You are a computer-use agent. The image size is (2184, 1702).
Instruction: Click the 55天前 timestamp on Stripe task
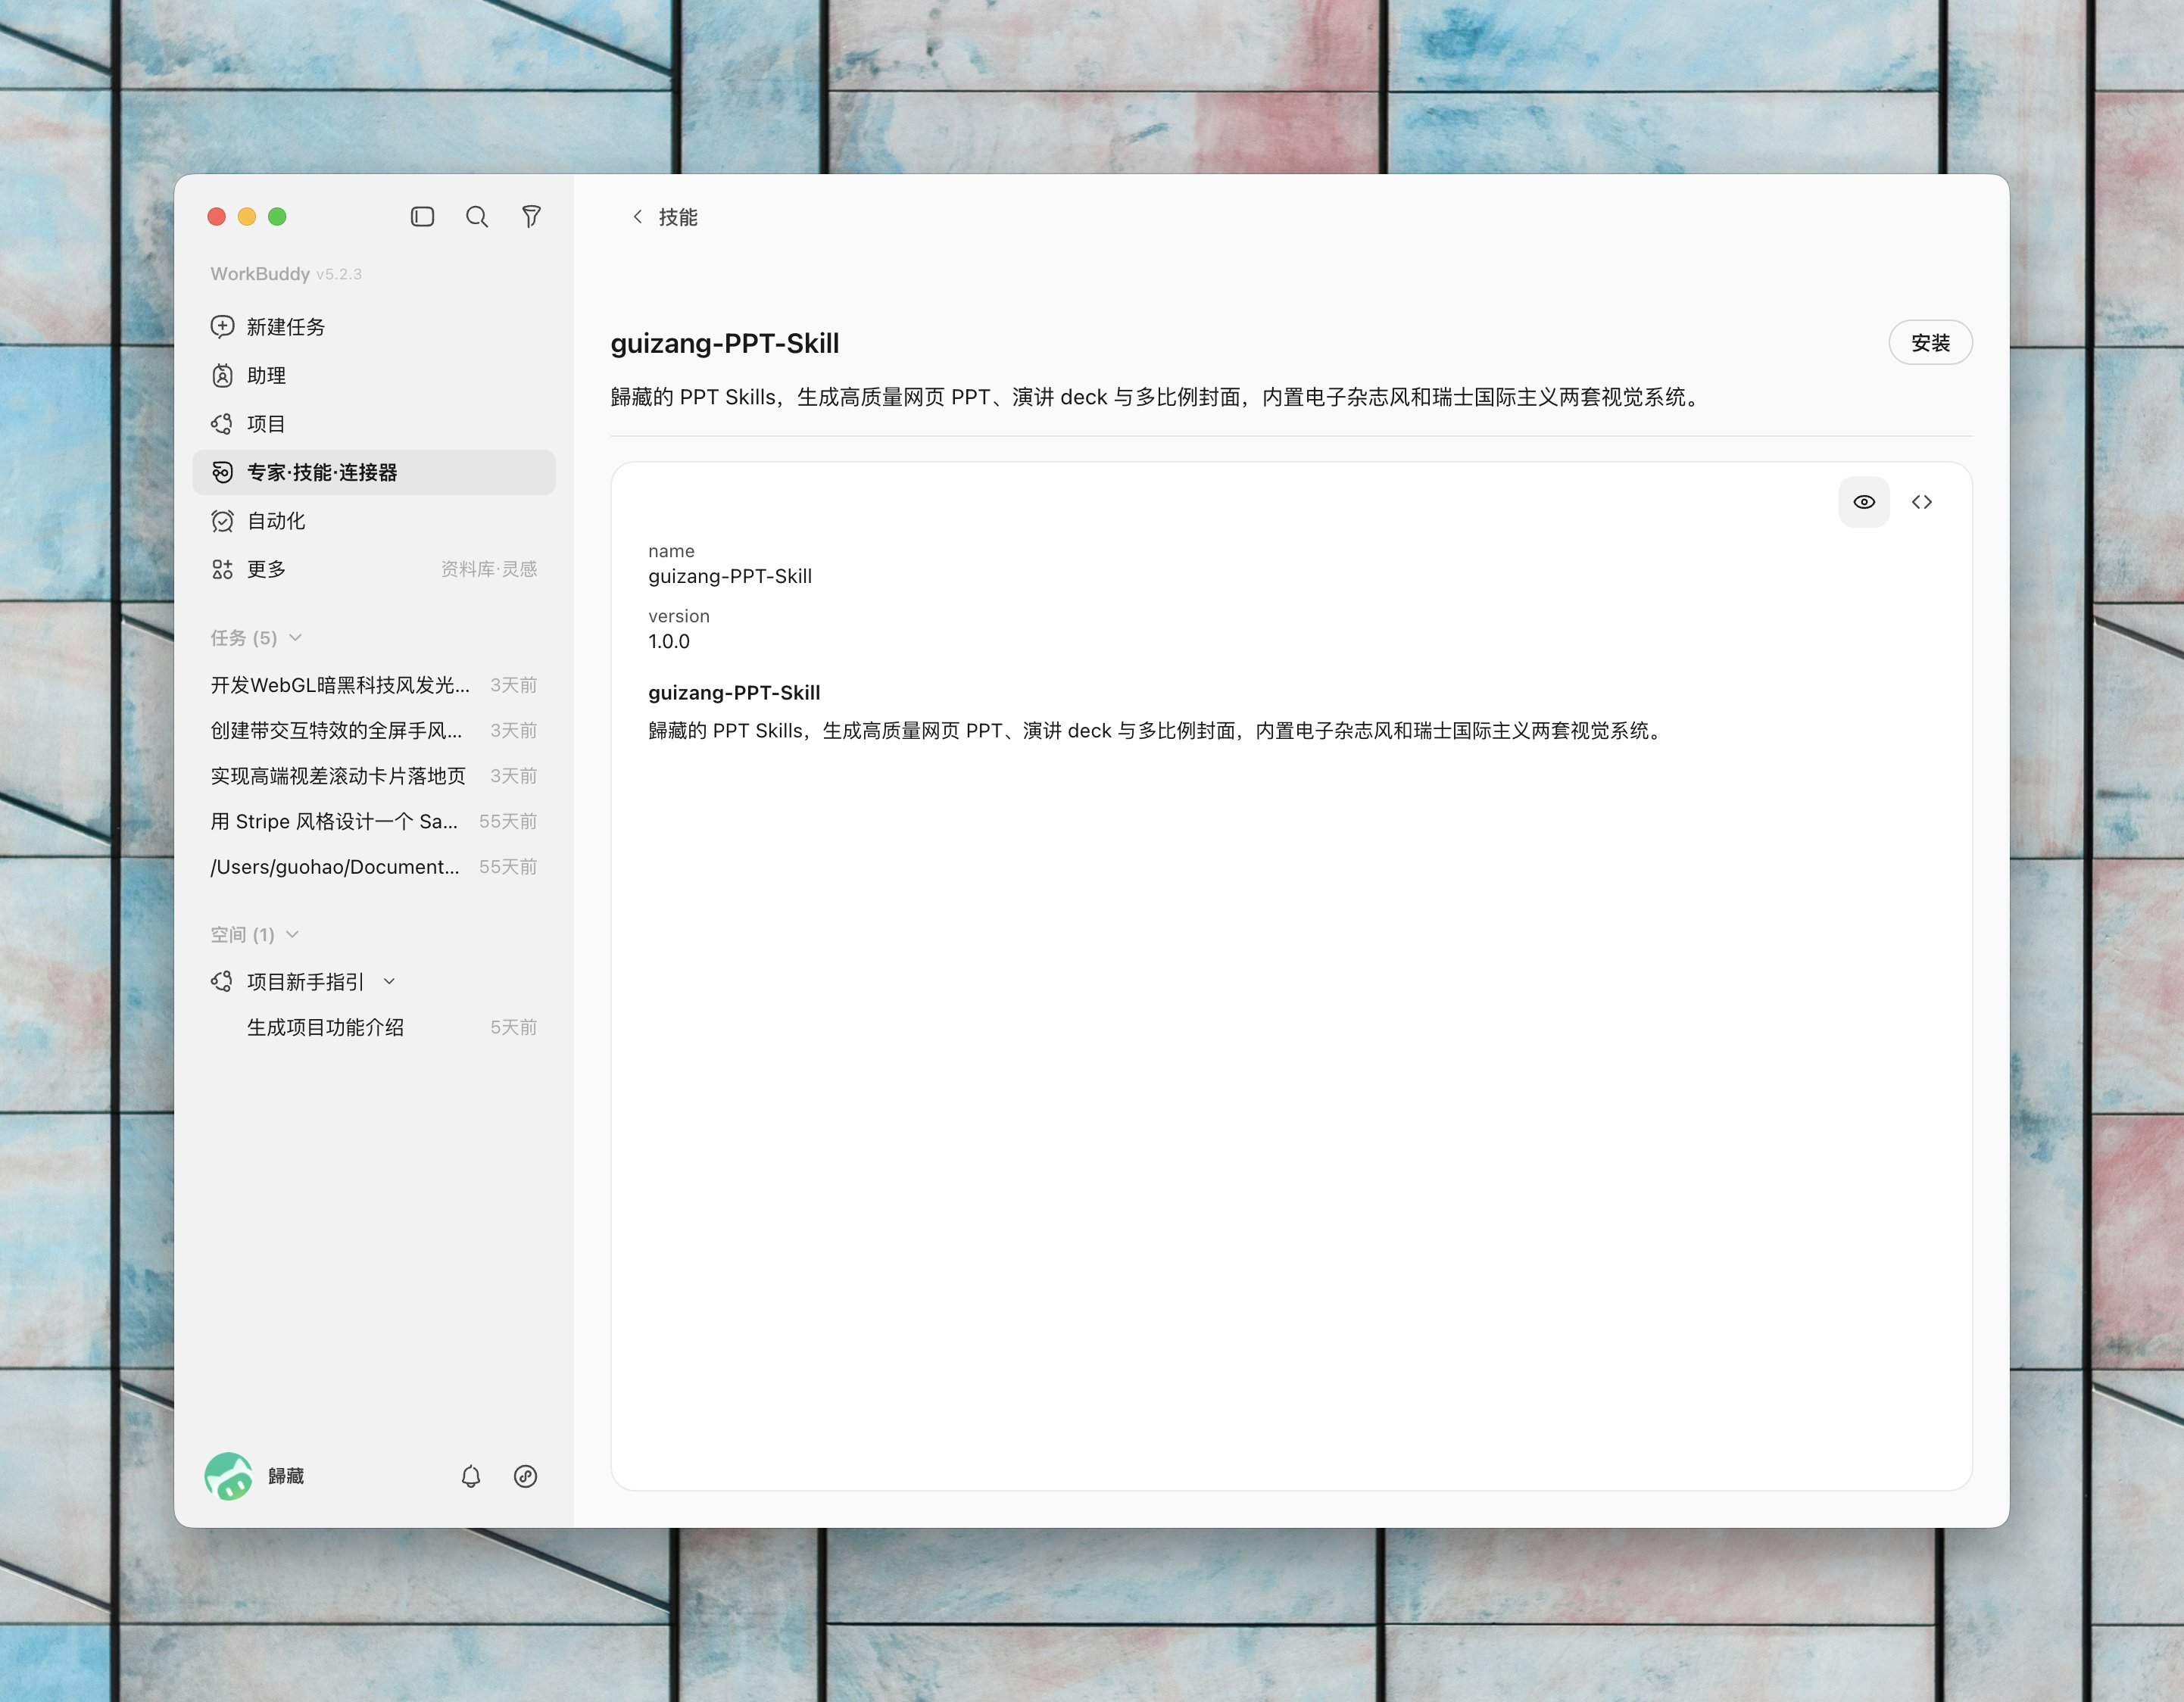508,822
